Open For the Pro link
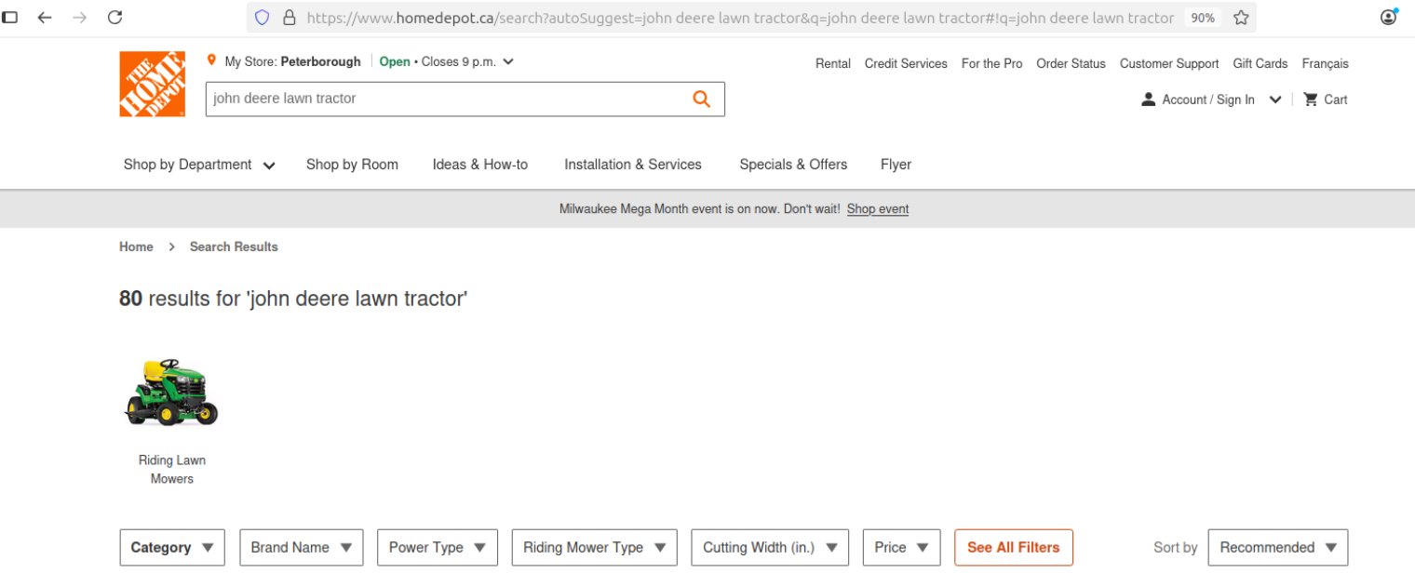Viewport: 1415px width, 573px height. point(991,63)
